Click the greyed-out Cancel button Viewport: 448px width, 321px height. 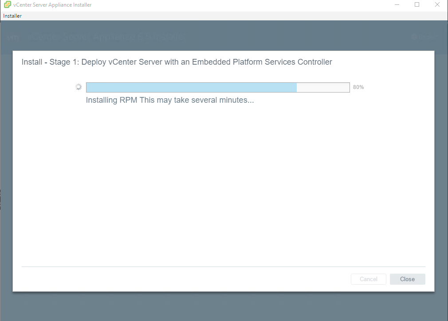tap(369, 279)
